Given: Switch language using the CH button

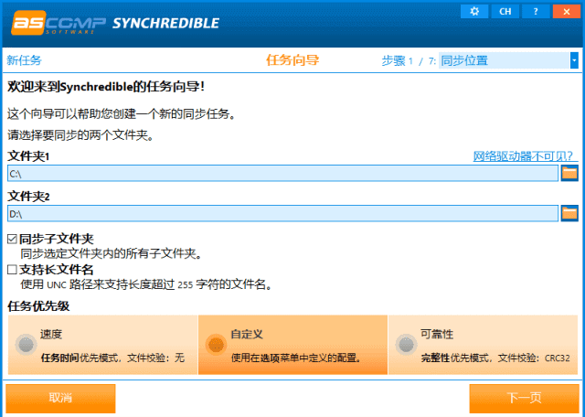Looking at the screenshot, I should [x=505, y=11].
